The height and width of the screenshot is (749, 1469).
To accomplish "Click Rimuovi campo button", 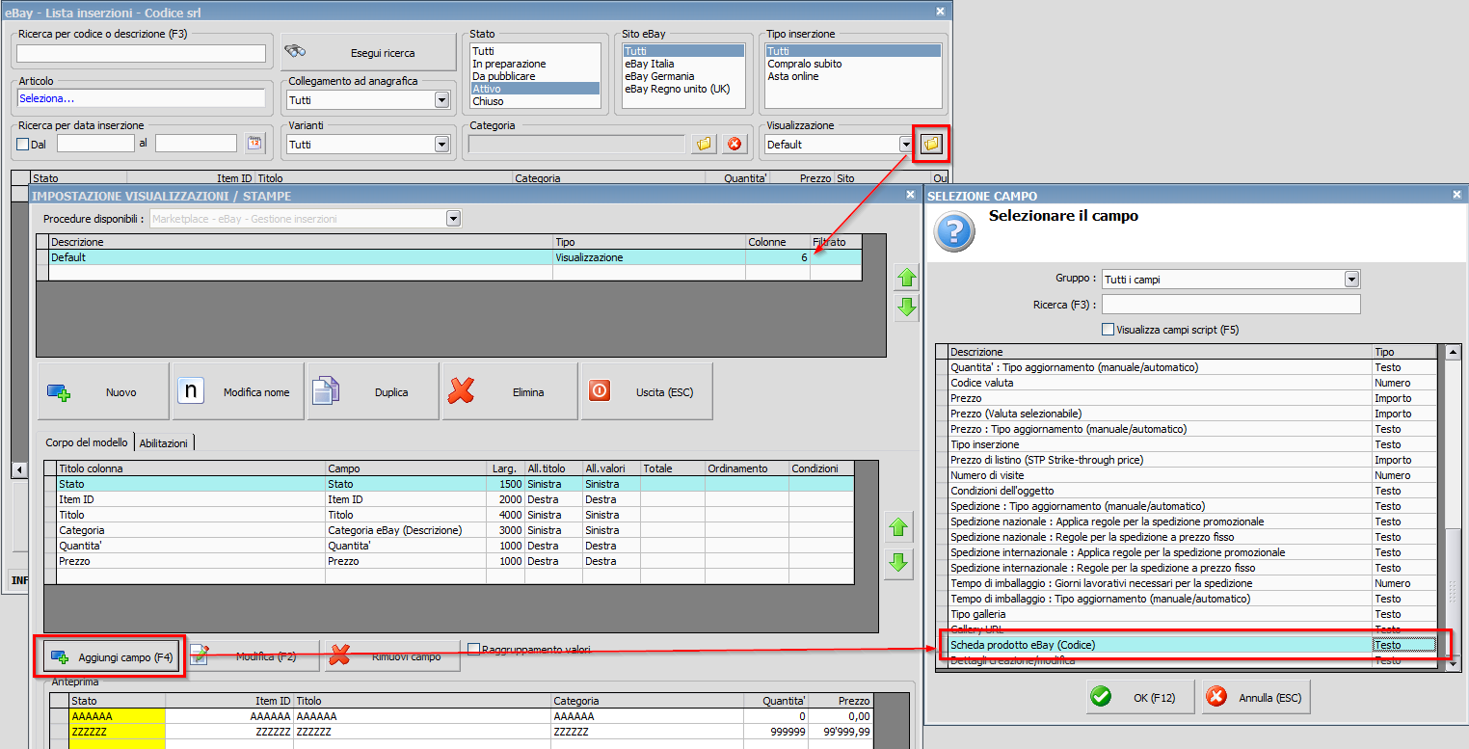I will (391, 656).
